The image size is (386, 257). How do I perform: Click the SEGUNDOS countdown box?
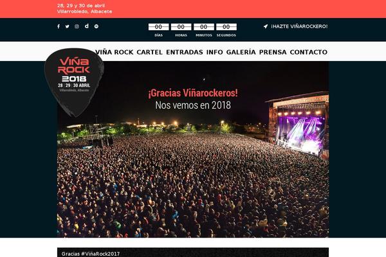coord(226,27)
